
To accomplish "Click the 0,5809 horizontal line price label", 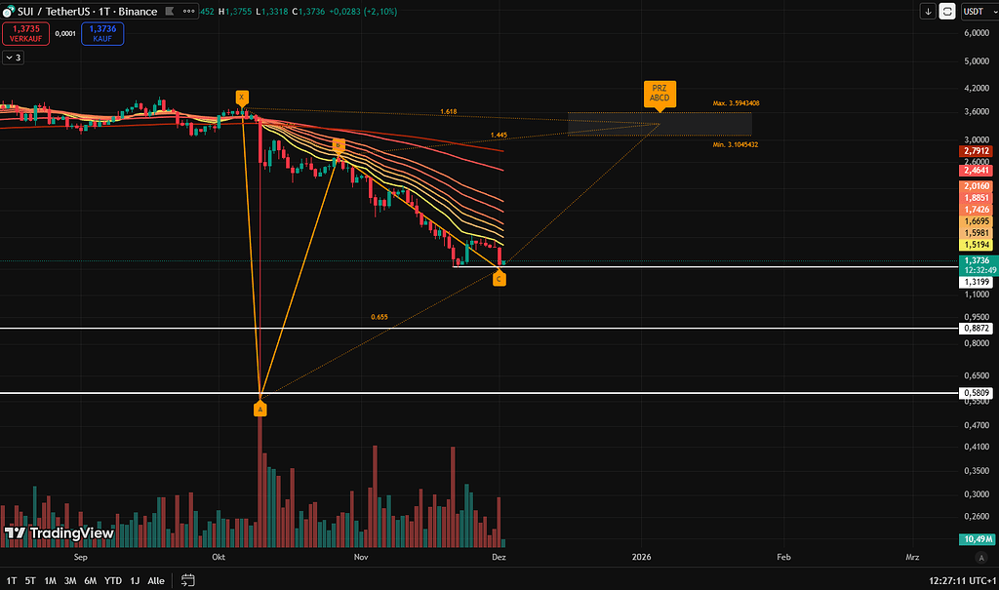I will [977, 393].
